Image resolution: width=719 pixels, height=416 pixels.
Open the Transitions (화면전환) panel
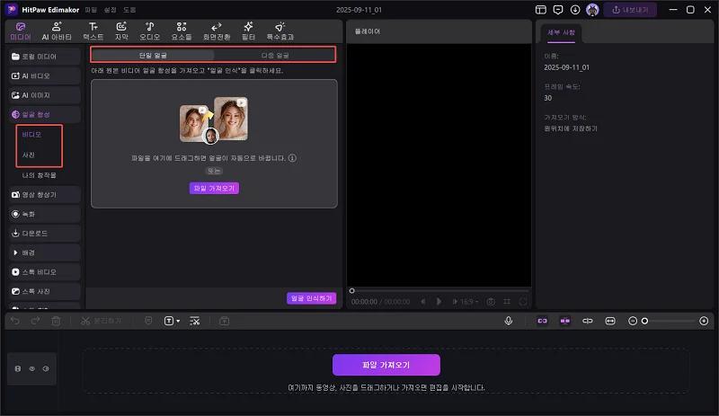pyautogui.click(x=217, y=31)
